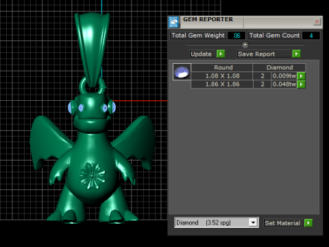The image size is (329, 247).
Task: Click the Total Gem Count label
Action: (x=274, y=36)
